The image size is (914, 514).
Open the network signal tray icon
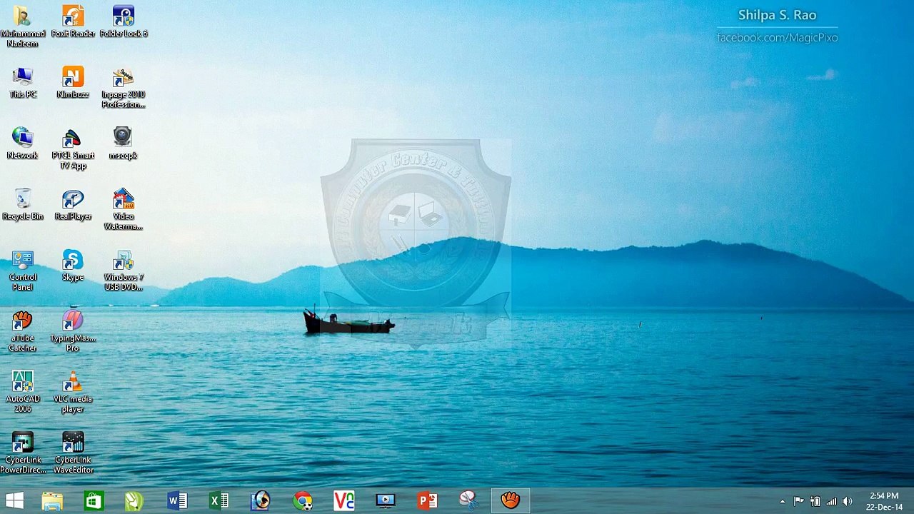[831, 501]
